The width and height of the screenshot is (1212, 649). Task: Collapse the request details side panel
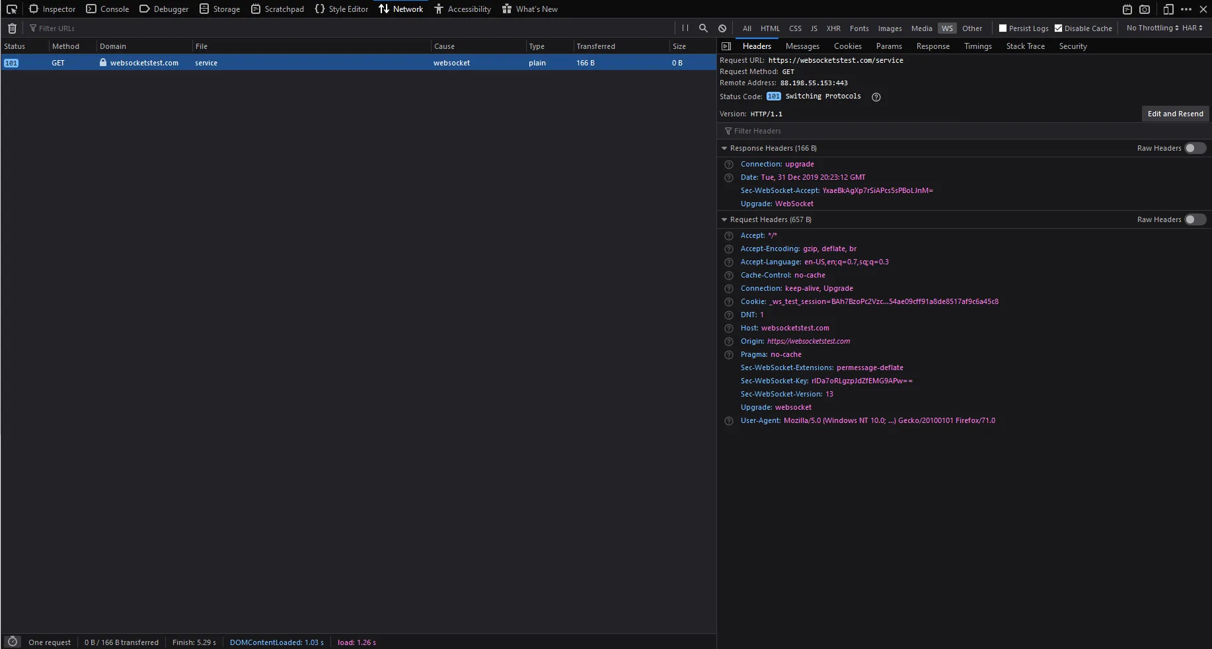[726, 46]
